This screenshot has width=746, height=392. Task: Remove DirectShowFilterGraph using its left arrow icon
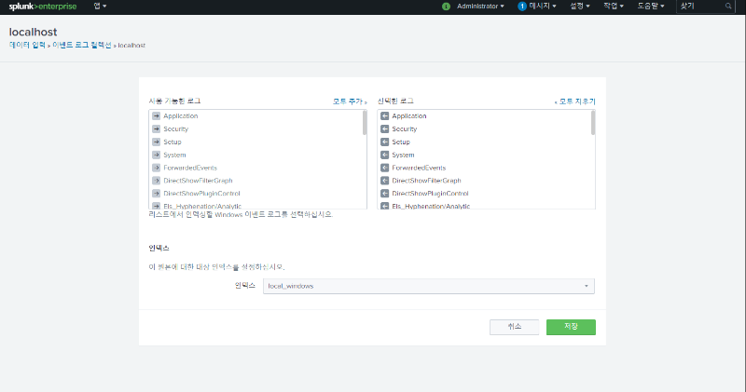tap(384, 181)
